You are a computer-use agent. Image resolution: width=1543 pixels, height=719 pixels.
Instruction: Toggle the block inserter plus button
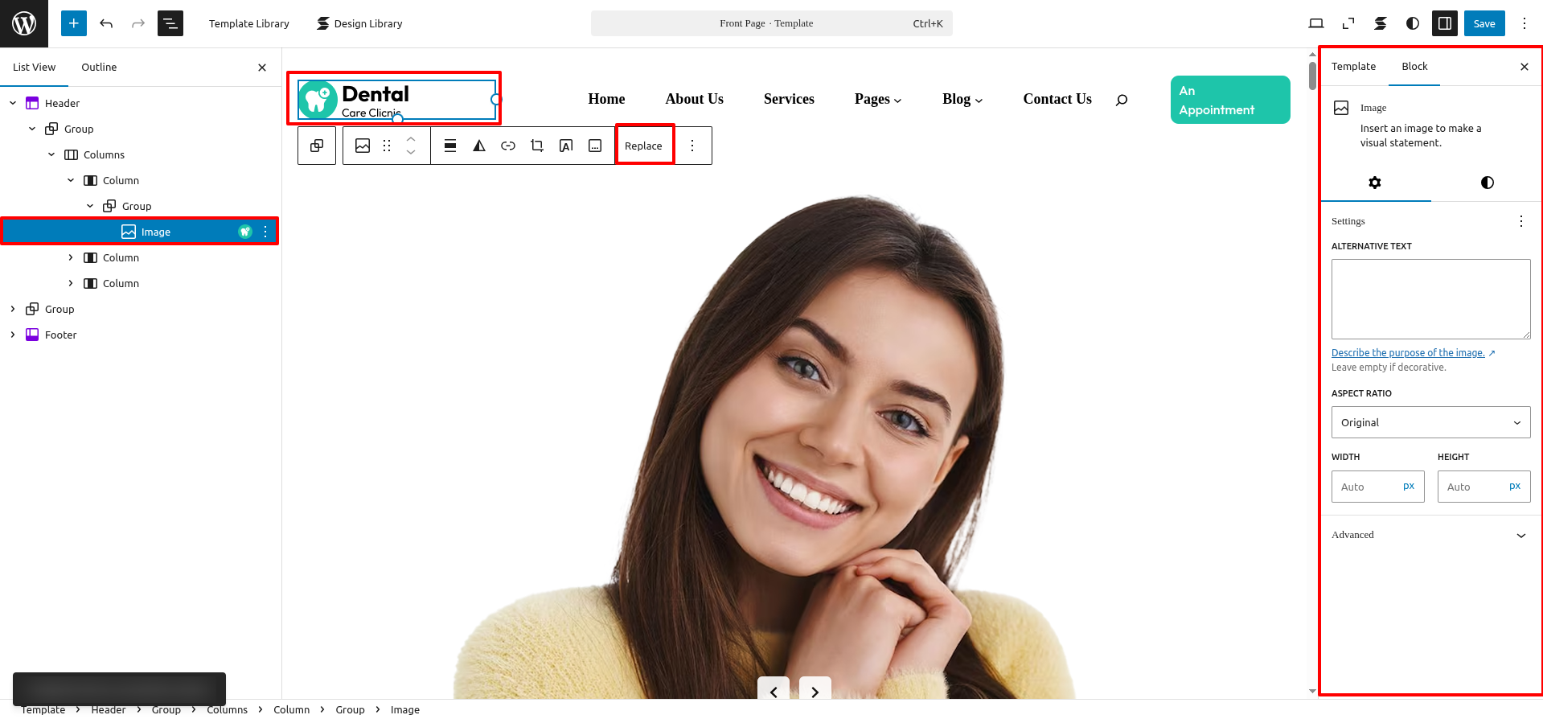pos(73,23)
